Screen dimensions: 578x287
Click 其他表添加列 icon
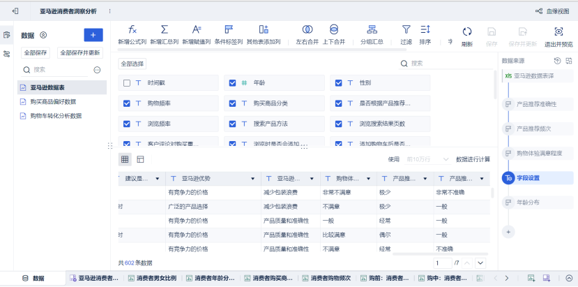(264, 30)
